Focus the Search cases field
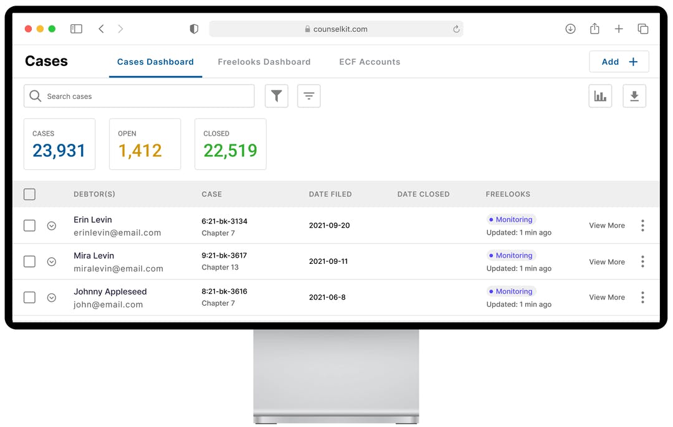Screen dimensions: 673x427 click(139, 96)
